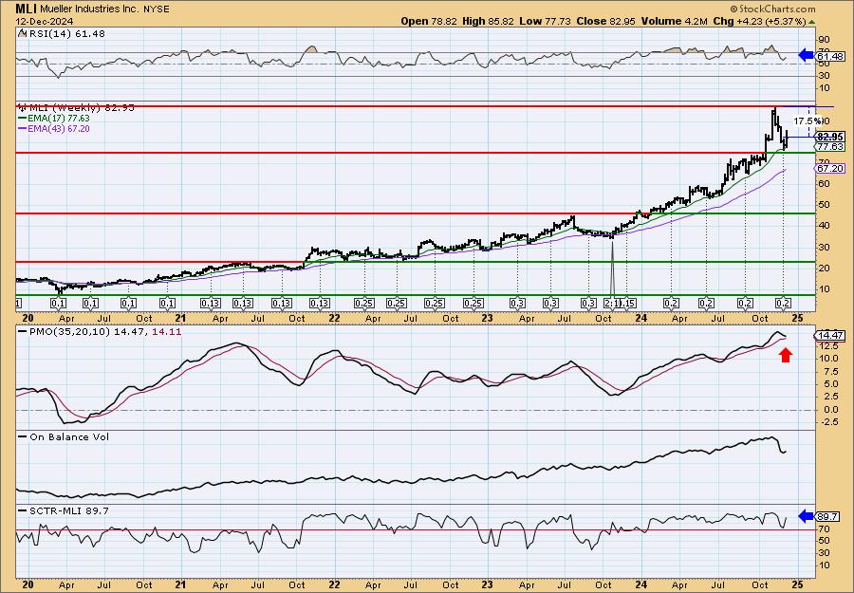Click the NYSE exchange label
This screenshot has height=593, width=854.
click(156, 9)
